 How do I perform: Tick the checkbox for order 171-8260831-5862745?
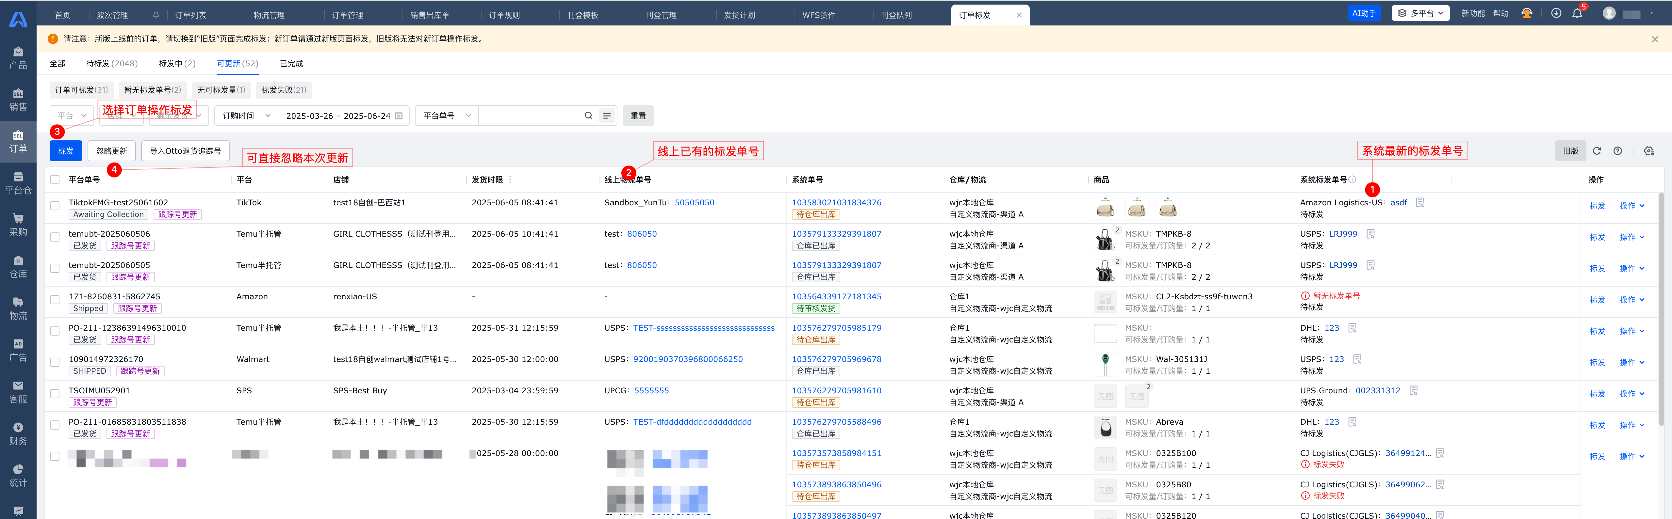(x=55, y=300)
